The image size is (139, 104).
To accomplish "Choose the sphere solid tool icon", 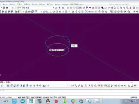I will point(54,12).
